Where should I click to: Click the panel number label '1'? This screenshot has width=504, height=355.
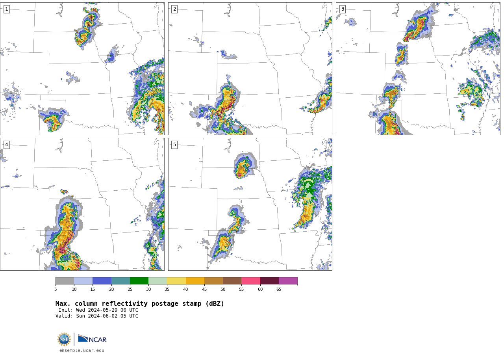(x=6, y=9)
